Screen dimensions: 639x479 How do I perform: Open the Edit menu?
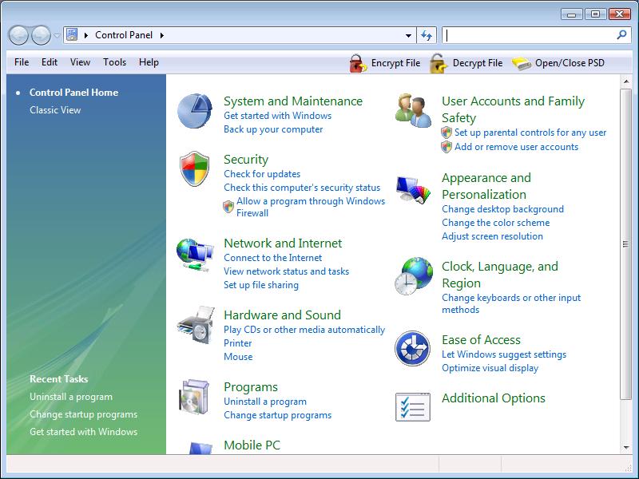click(50, 62)
